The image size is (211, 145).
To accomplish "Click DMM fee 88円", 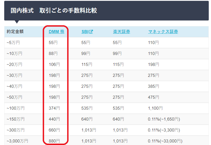I will pyautogui.click(x=53, y=54).
